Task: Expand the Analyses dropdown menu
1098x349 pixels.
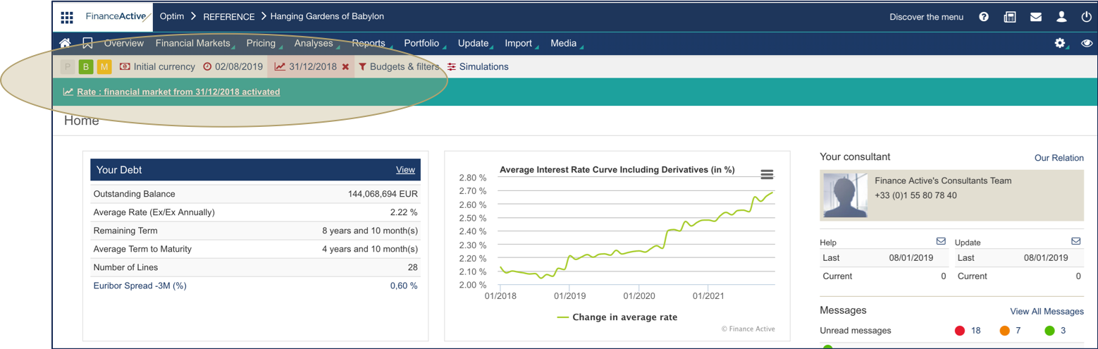Action: [x=314, y=43]
